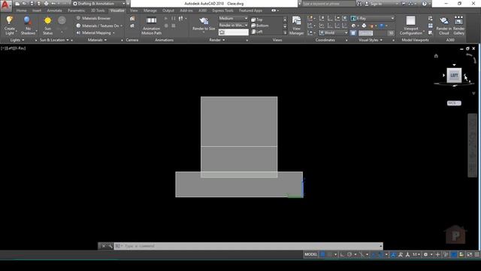
Task: Switch to the Output ribbon tab
Action: (168, 11)
